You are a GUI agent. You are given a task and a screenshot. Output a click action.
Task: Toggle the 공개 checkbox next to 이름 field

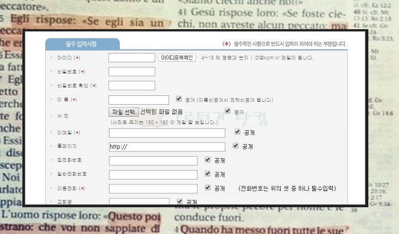tap(179, 99)
